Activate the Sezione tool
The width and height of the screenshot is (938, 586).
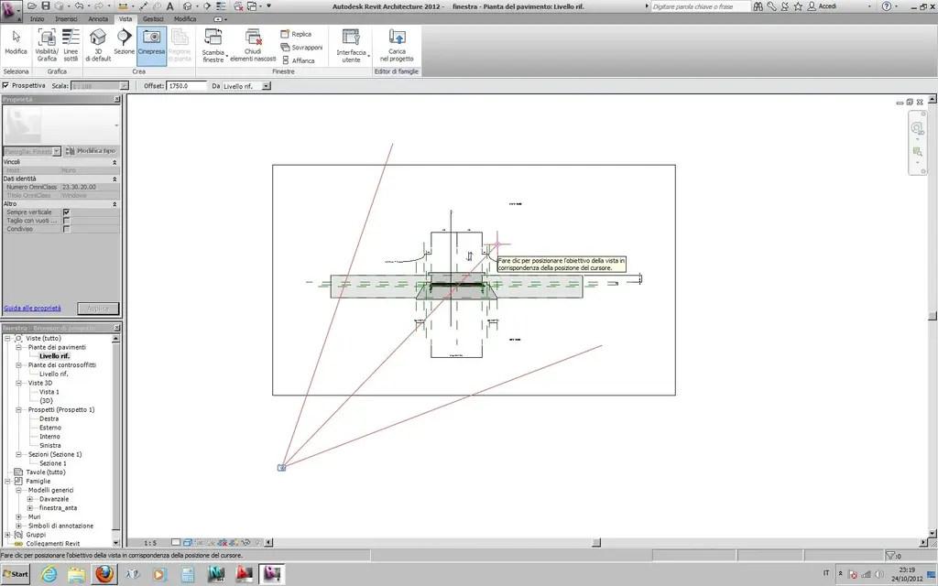click(124, 43)
